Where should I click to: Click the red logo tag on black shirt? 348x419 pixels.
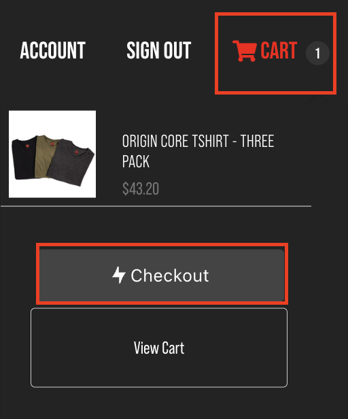pos(27,146)
